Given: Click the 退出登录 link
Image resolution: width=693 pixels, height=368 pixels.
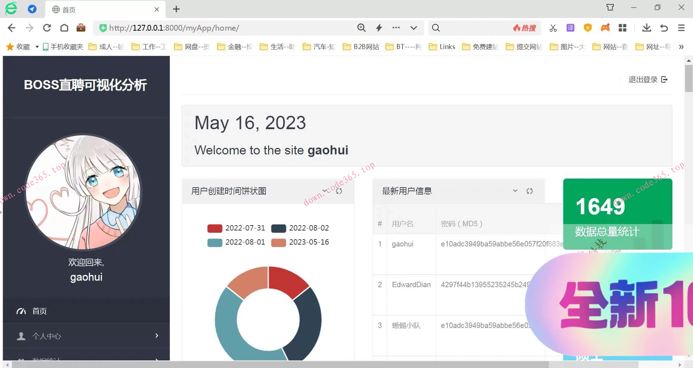Looking at the screenshot, I should click(643, 79).
